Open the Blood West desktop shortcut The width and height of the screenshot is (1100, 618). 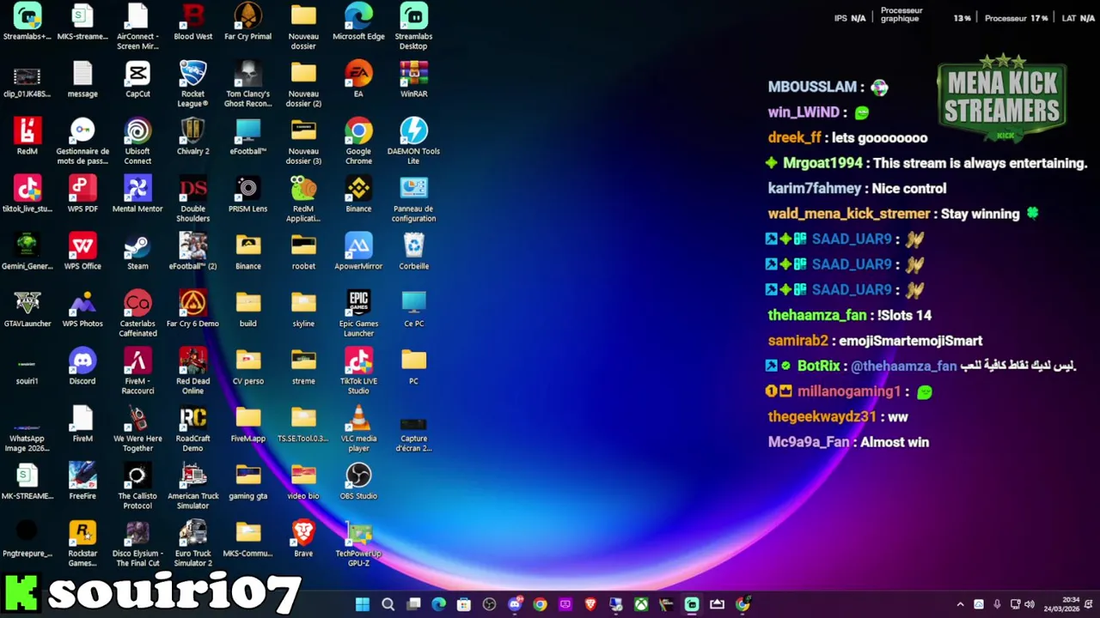pos(192,22)
